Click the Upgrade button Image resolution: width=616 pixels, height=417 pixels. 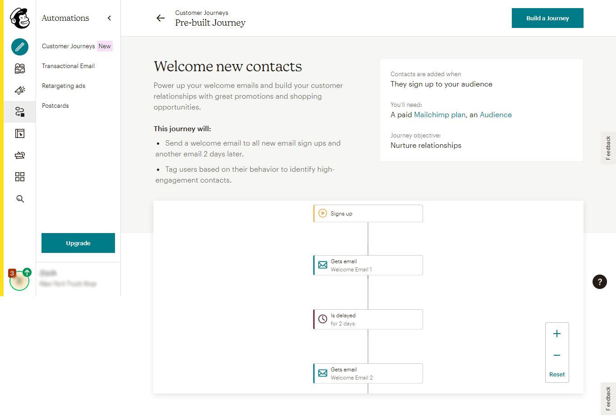tap(78, 243)
